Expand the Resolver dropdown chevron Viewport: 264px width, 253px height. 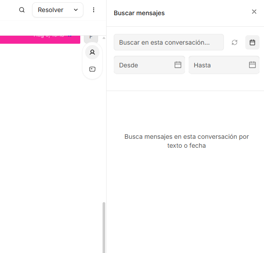76,10
